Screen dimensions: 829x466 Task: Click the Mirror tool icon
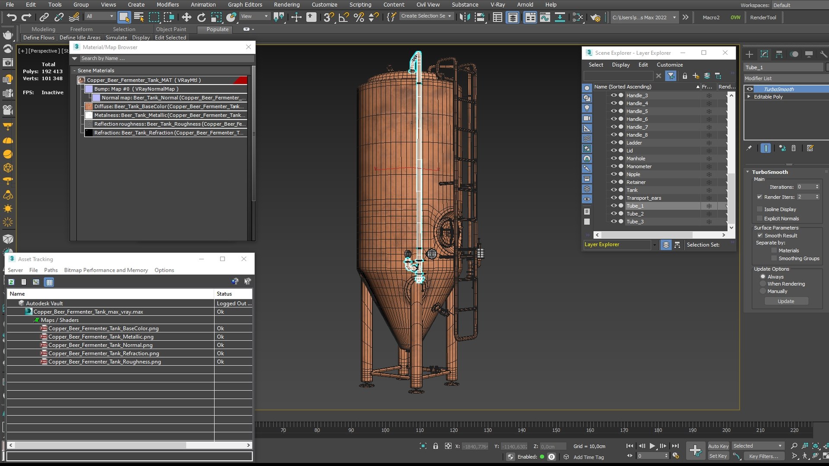pyautogui.click(x=465, y=17)
